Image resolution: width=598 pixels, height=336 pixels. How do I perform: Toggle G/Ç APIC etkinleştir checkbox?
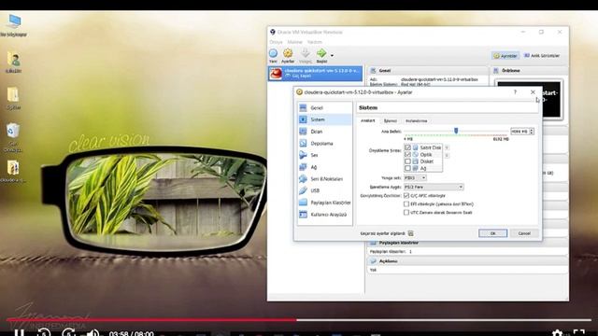pyautogui.click(x=406, y=195)
